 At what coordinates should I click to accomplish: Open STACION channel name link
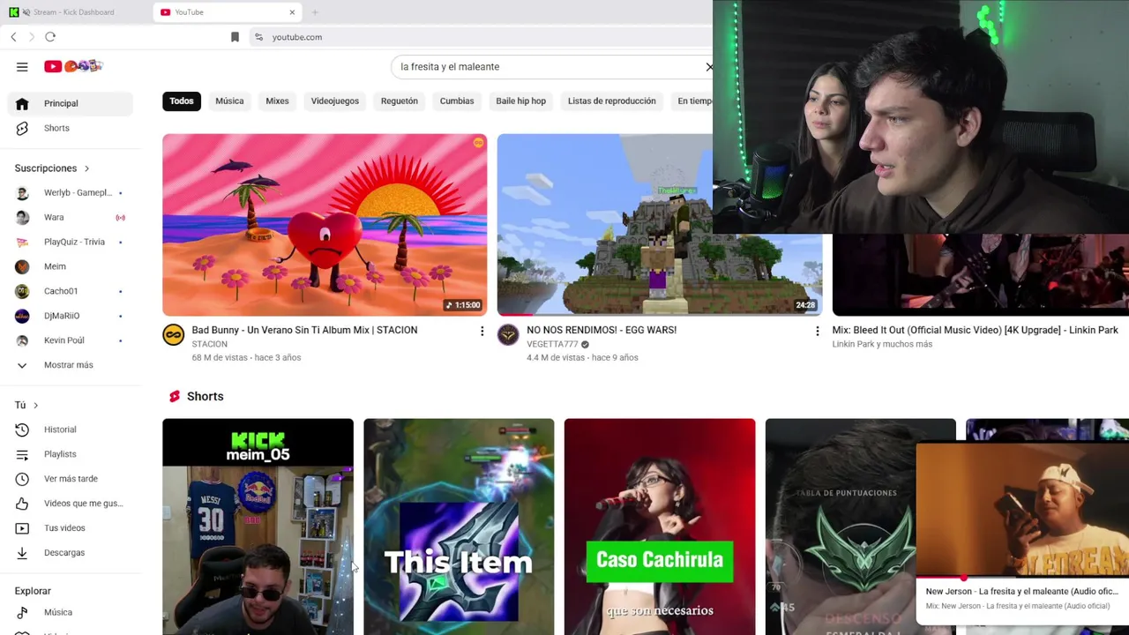209,345
